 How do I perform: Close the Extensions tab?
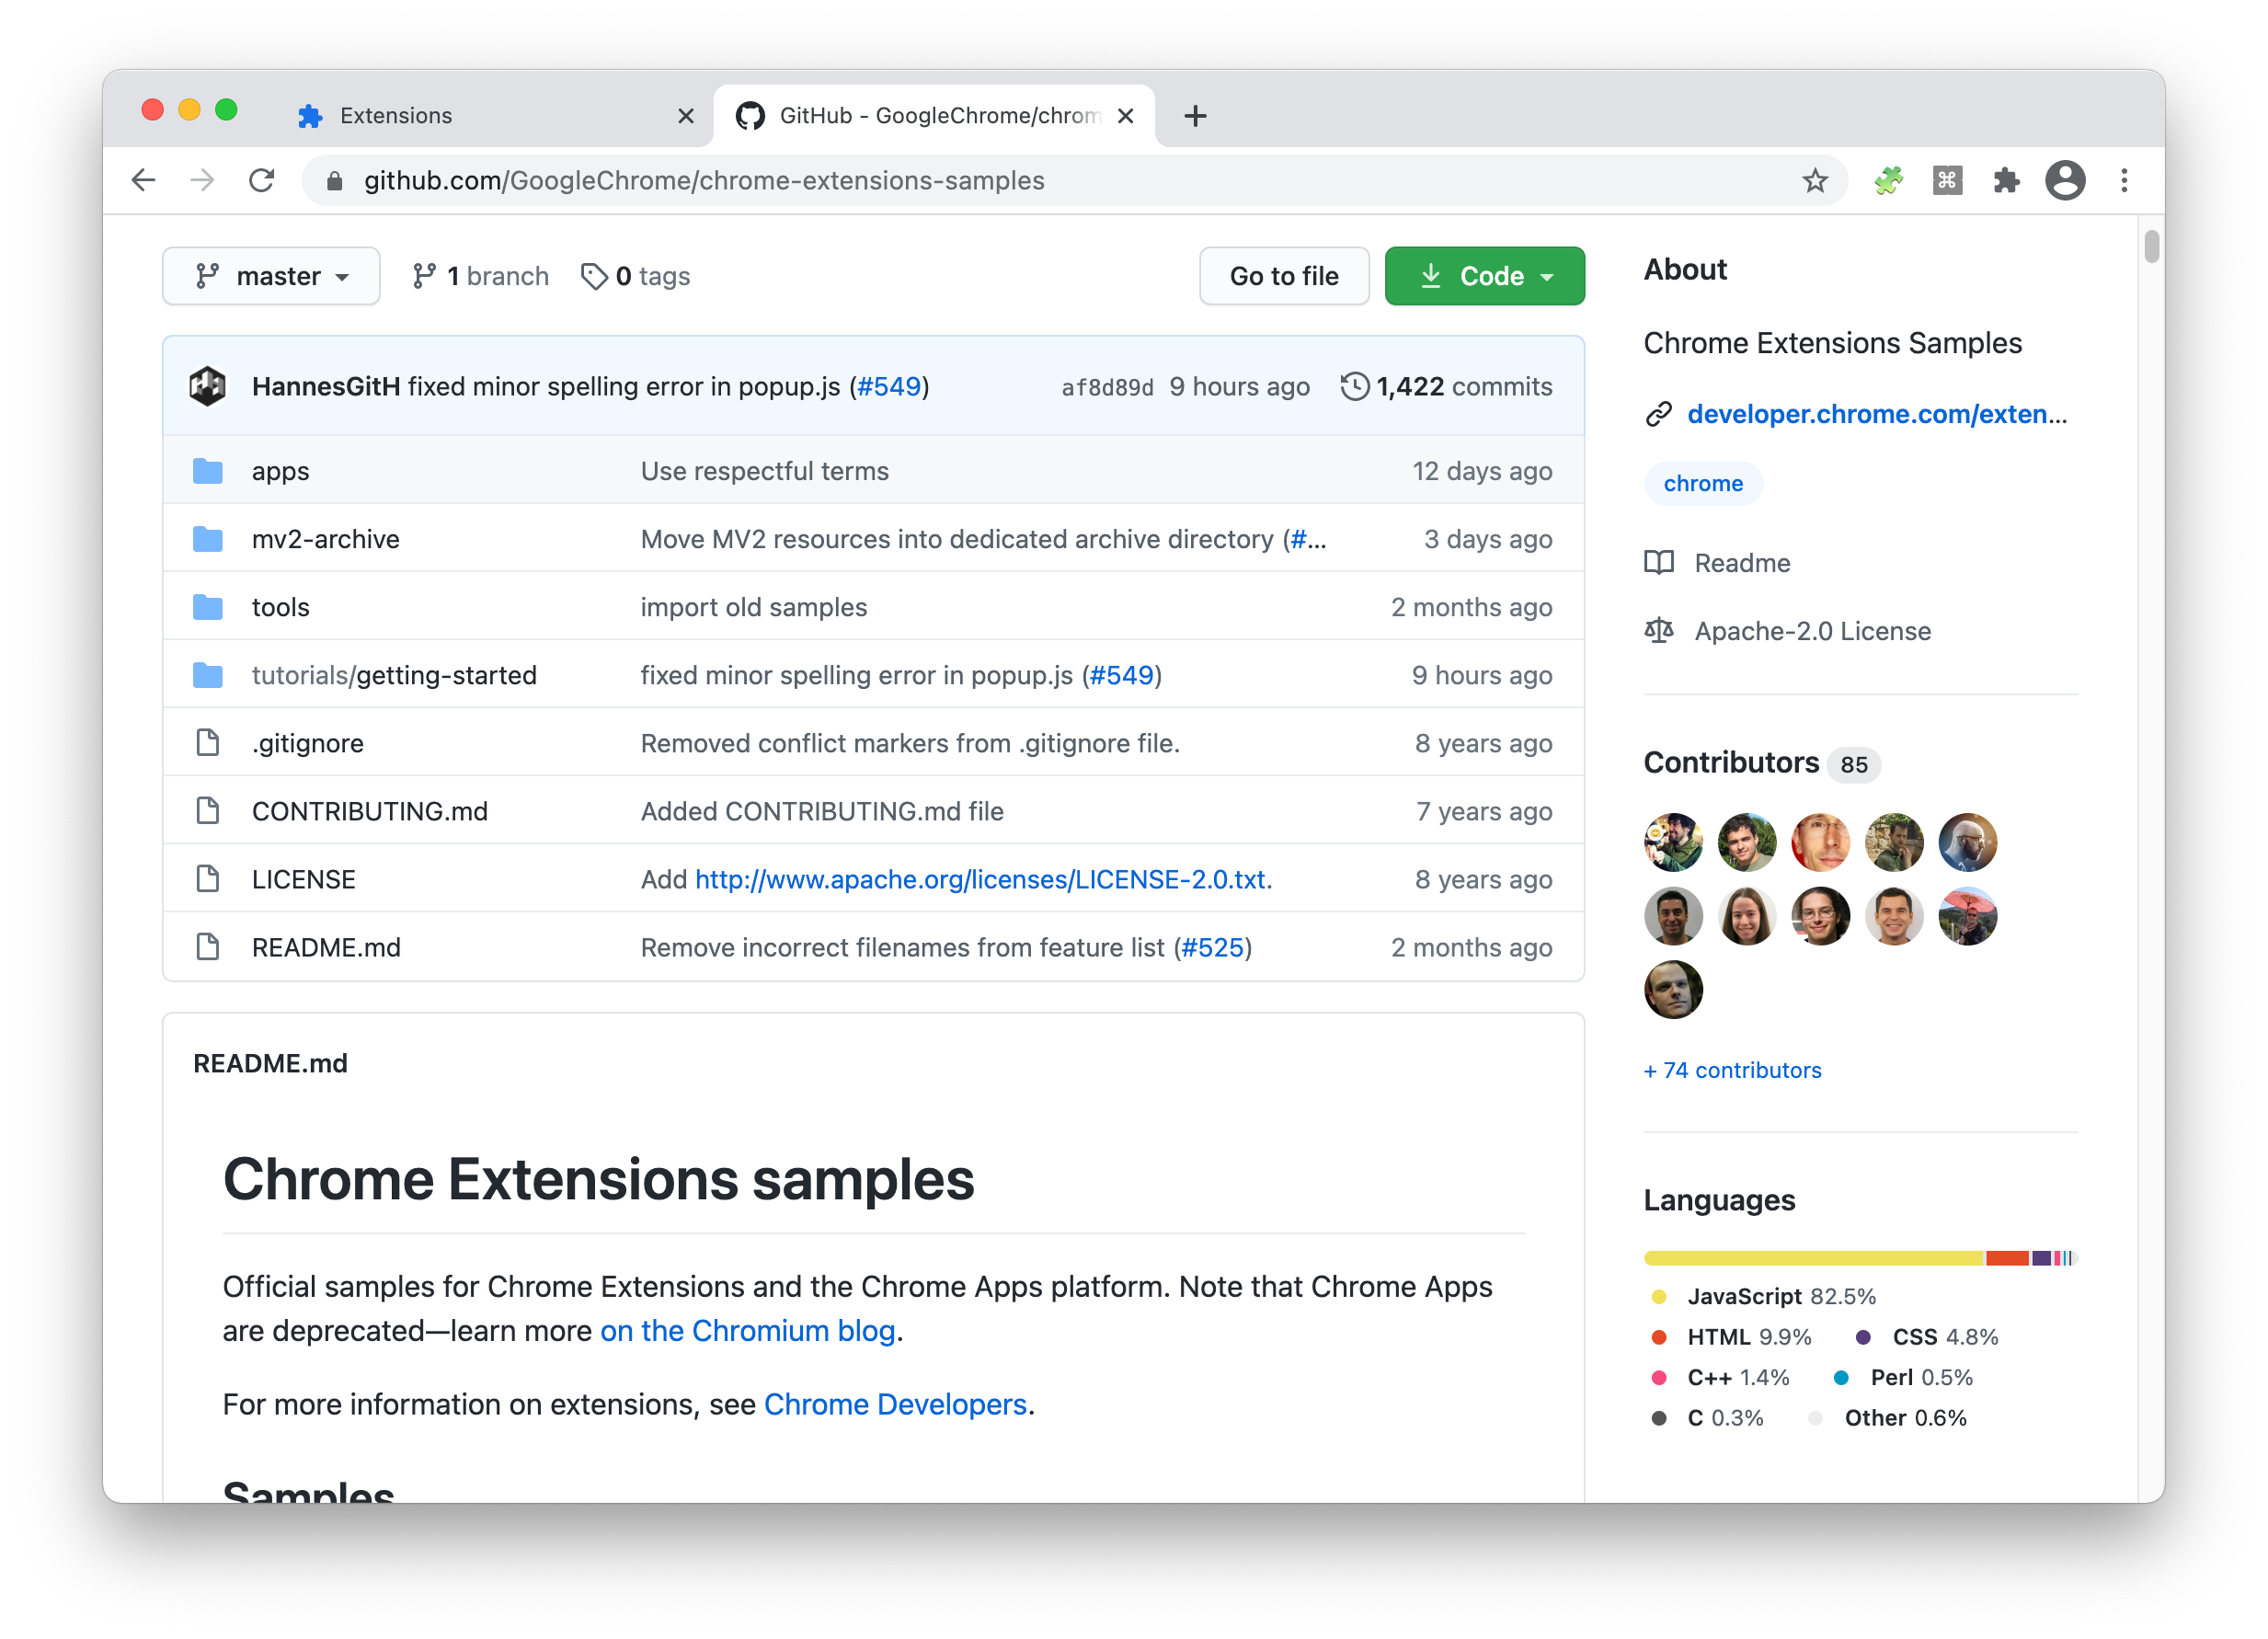(685, 116)
